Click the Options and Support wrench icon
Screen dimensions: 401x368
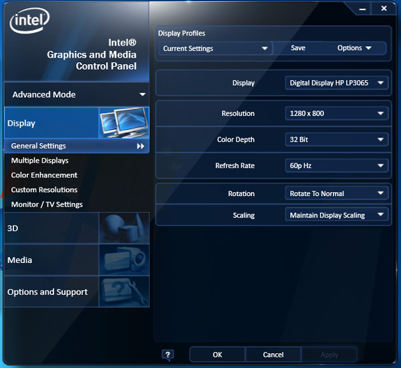point(124,292)
